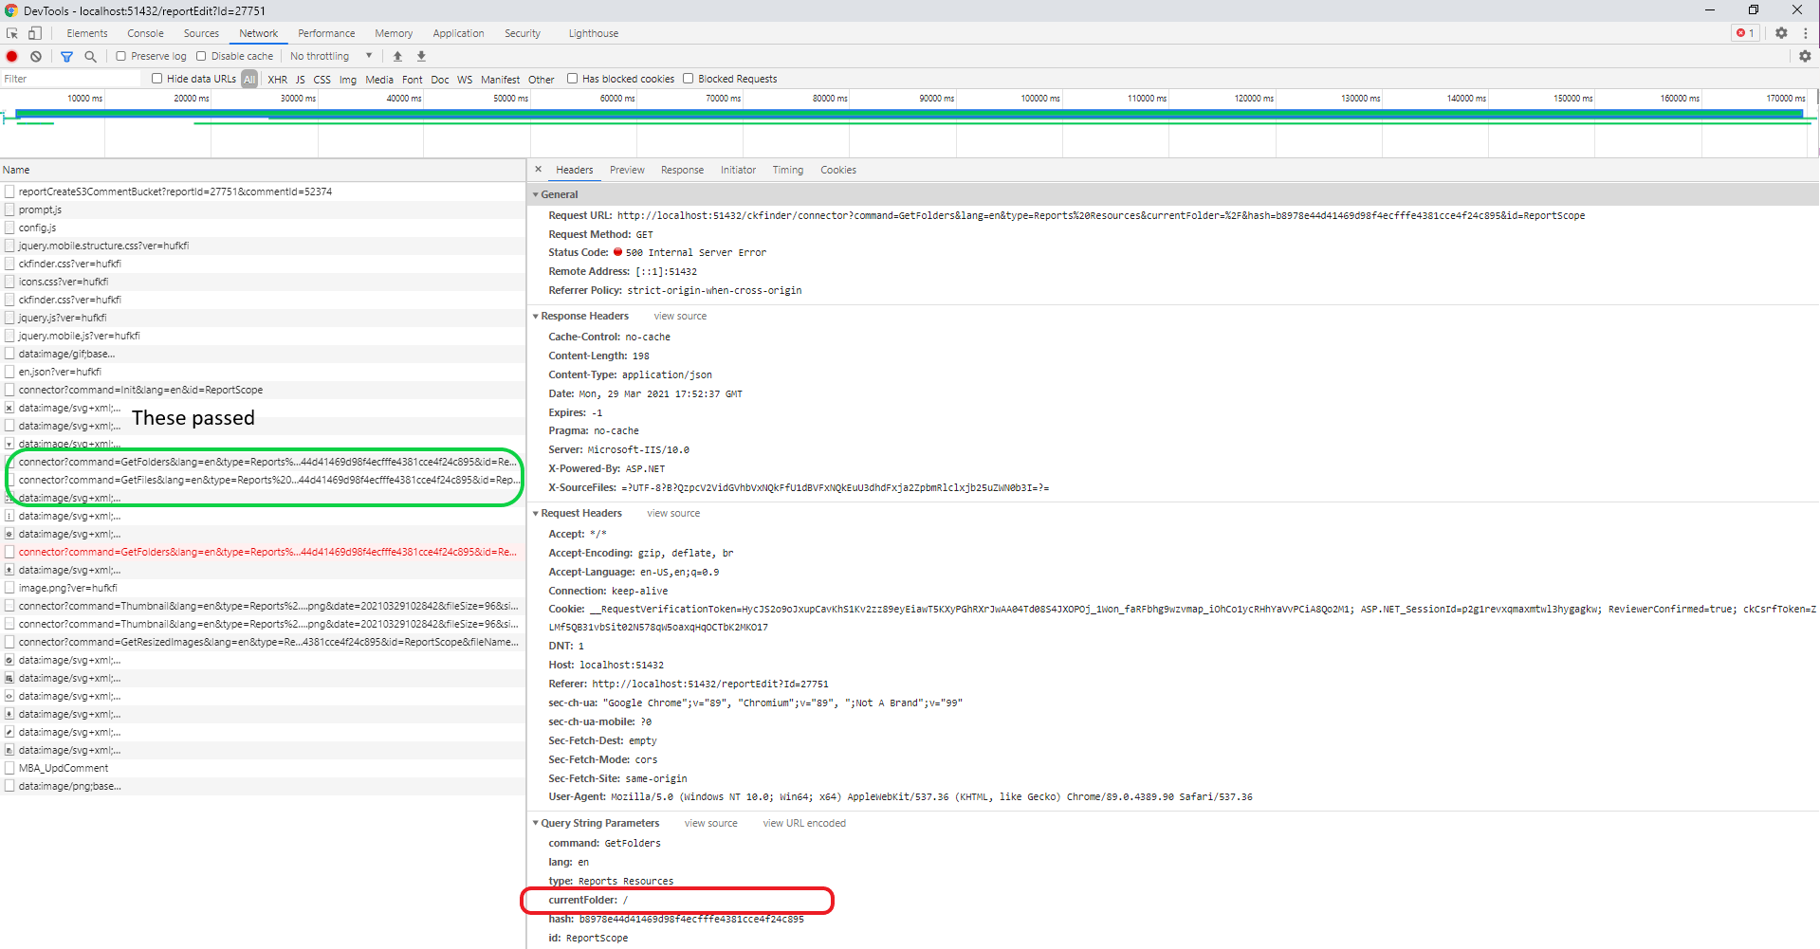Collapse the Response Headers section
Screen dimensions: 1820x949
[x=537, y=316]
